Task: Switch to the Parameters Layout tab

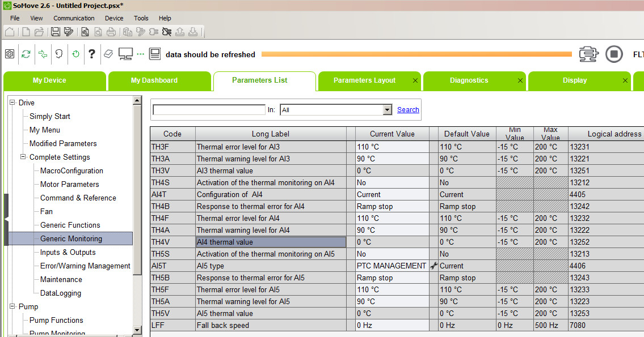Action: pyautogui.click(x=369, y=81)
